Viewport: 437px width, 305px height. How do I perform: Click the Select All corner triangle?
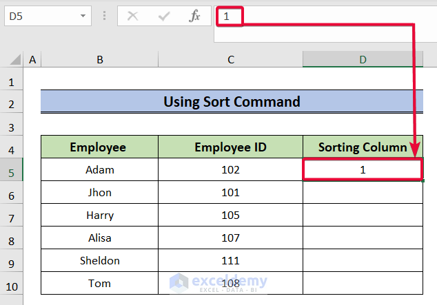click(12, 61)
